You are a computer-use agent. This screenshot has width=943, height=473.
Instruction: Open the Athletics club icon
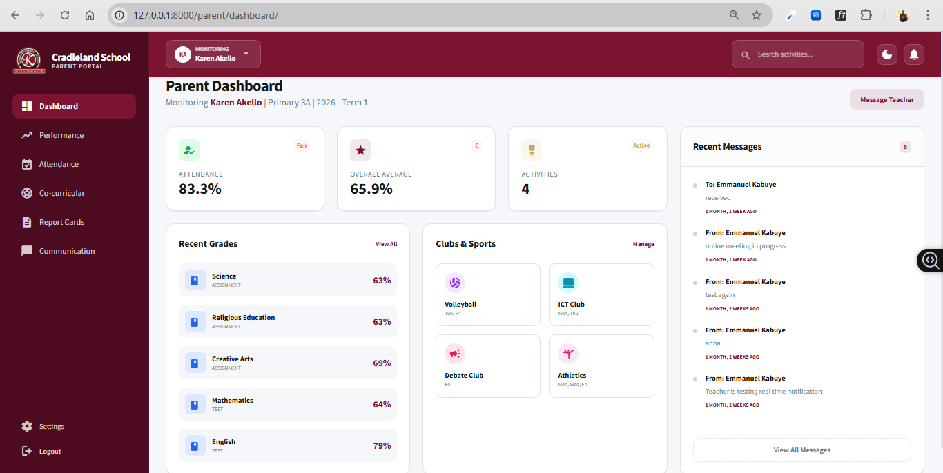(568, 353)
